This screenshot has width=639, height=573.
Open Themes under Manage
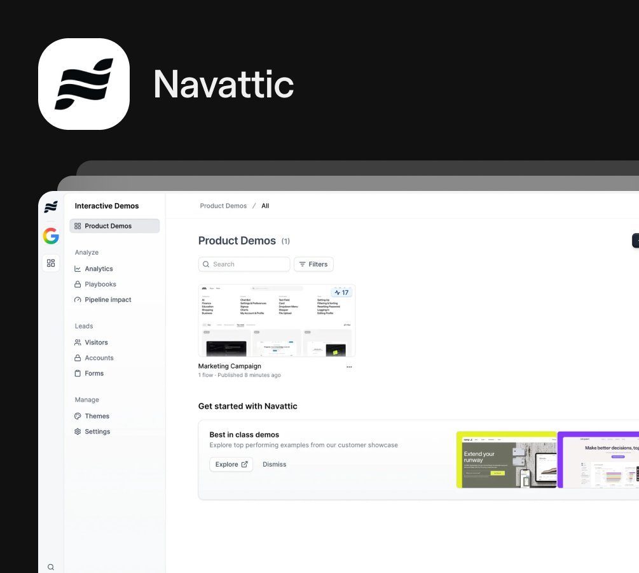97,416
